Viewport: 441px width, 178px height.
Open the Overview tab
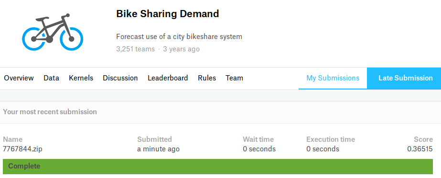point(19,78)
